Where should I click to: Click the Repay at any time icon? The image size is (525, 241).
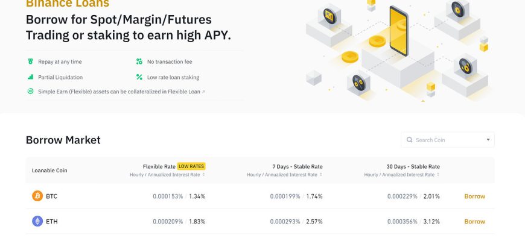(30, 61)
